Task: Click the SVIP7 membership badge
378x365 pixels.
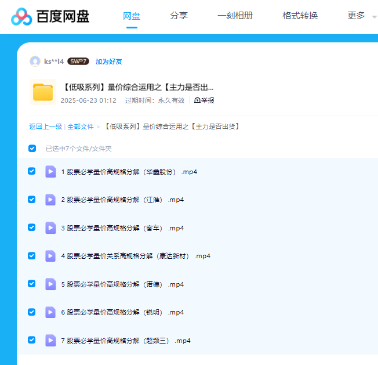Action: coord(78,62)
